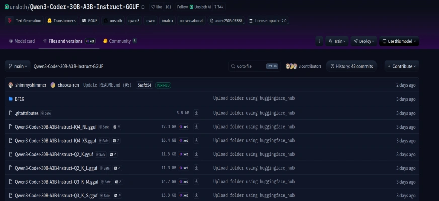This screenshot has width=439, height=201.
Task: Open the Q2_K_L.gguf file
Action: pos(56,168)
